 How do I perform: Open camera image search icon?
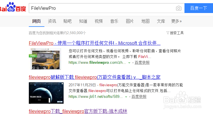point(179,8)
